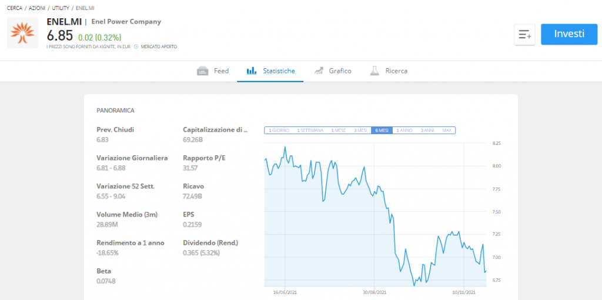Go to UTILITY in breadcrumb
The width and height of the screenshot is (602, 300).
pyautogui.click(x=61, y=8)
